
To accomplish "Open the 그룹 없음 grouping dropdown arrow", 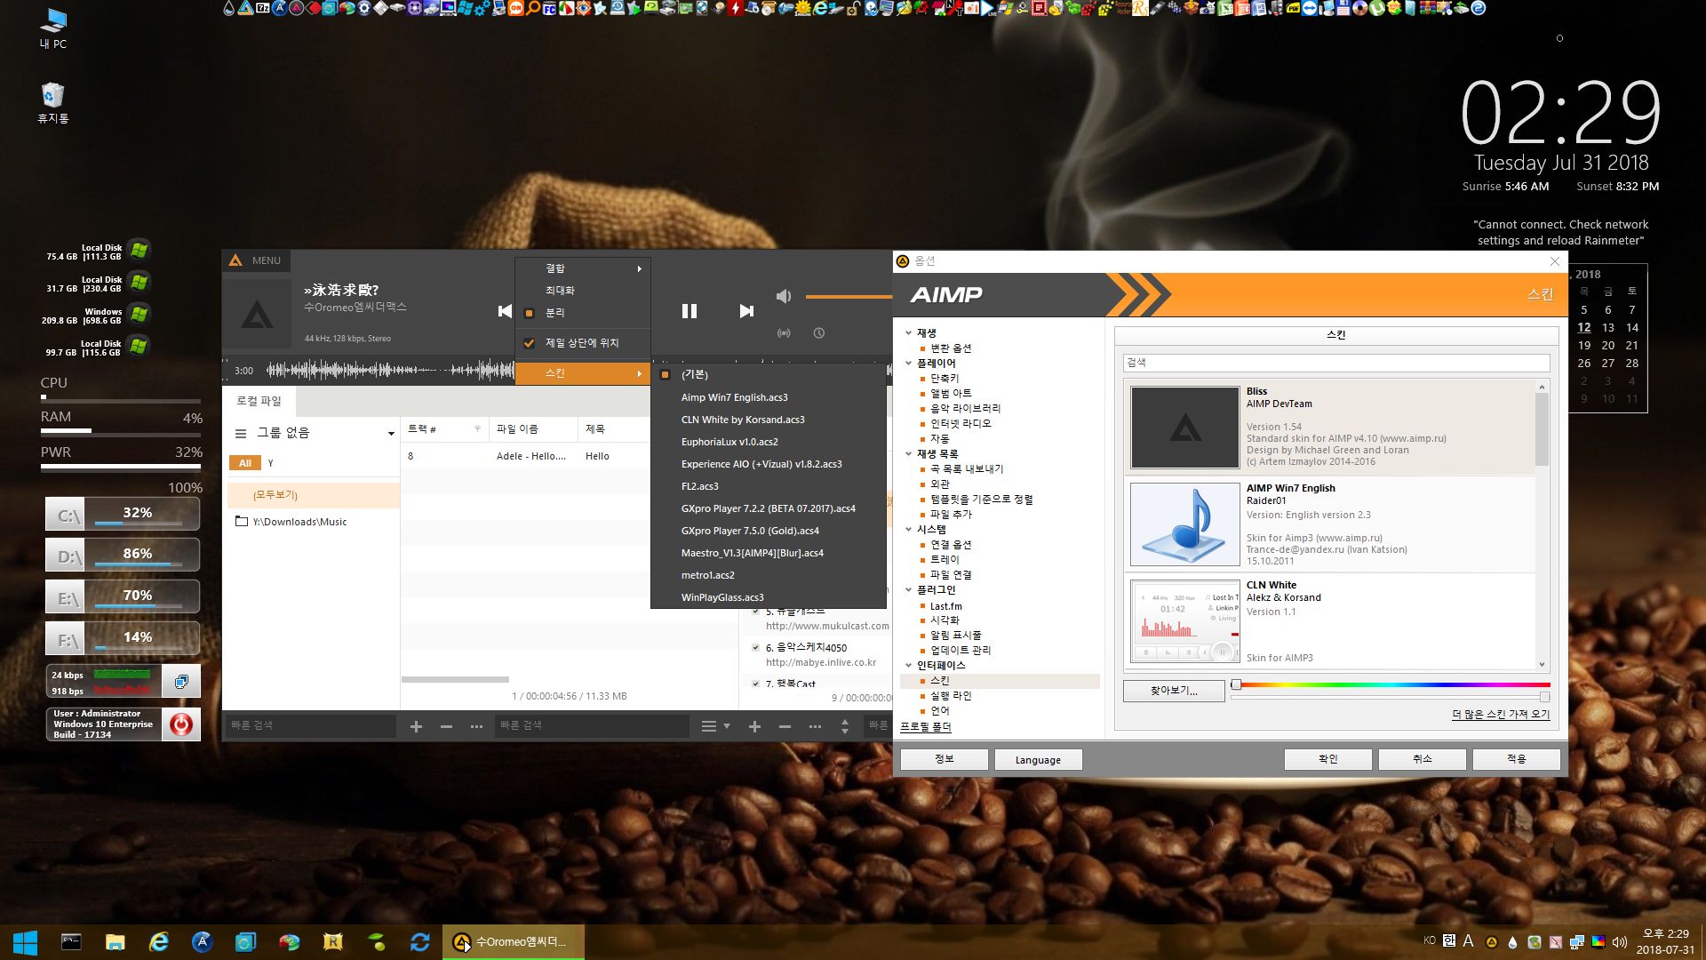I will tap(390, 434).
